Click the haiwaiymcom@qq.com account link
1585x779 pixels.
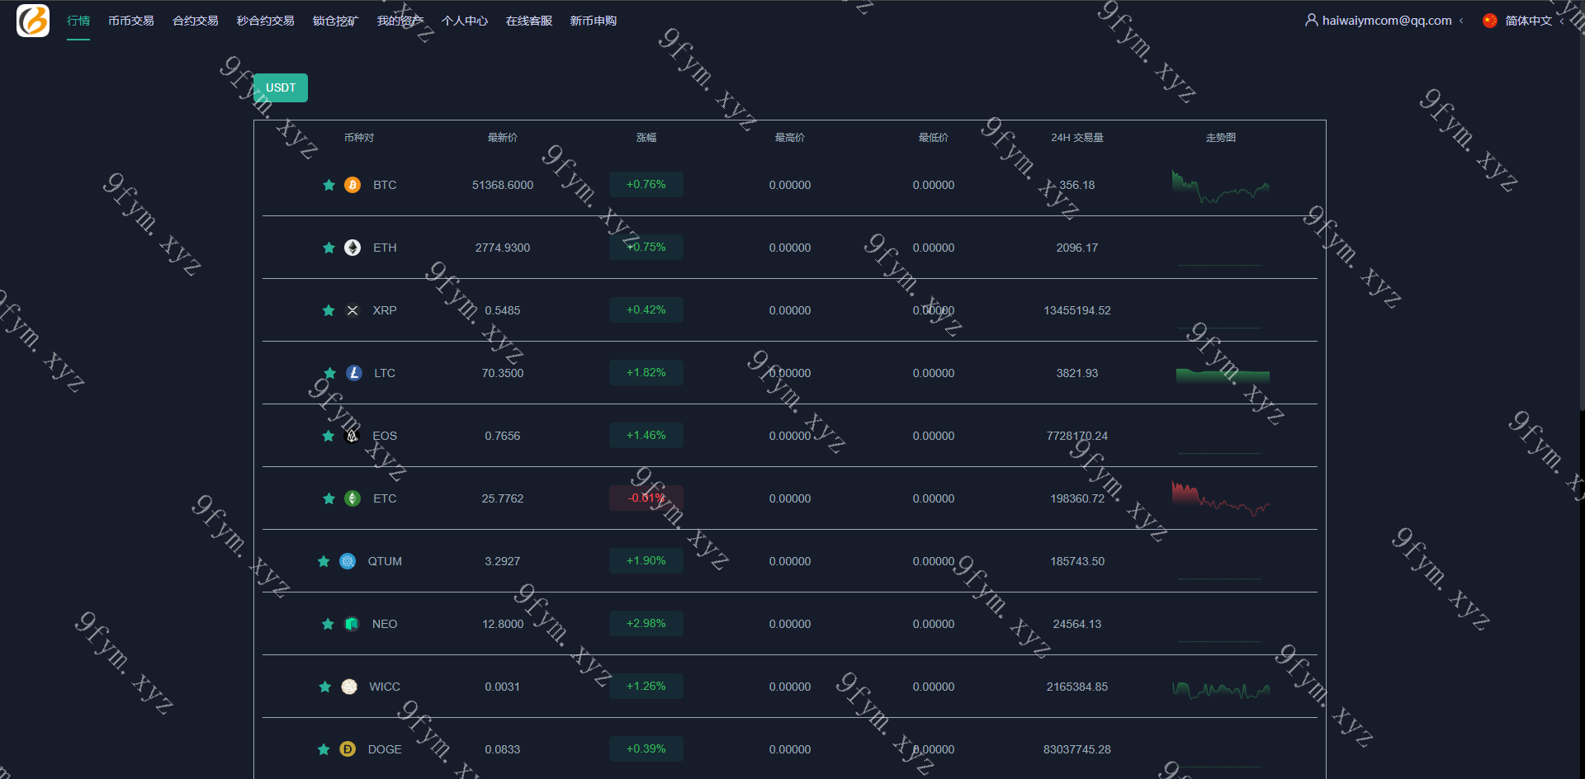[1387, 21]
